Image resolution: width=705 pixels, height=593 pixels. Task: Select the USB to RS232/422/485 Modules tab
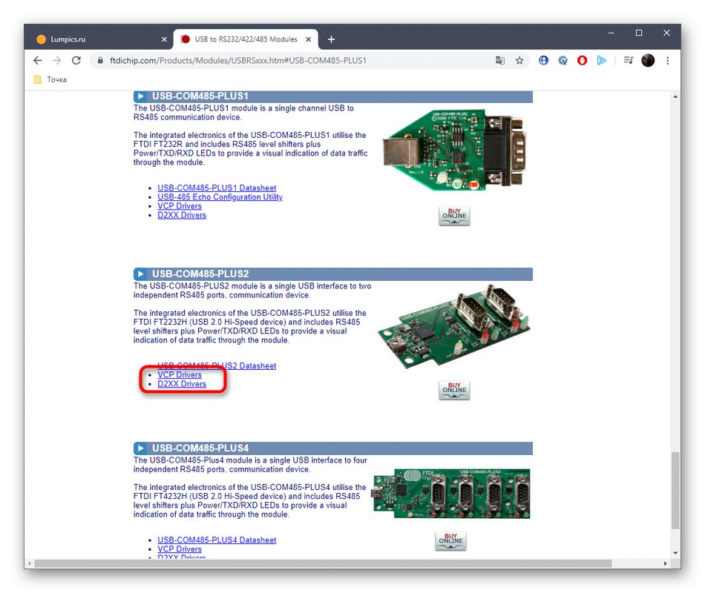pyautogui.click(x=246, y=39)
